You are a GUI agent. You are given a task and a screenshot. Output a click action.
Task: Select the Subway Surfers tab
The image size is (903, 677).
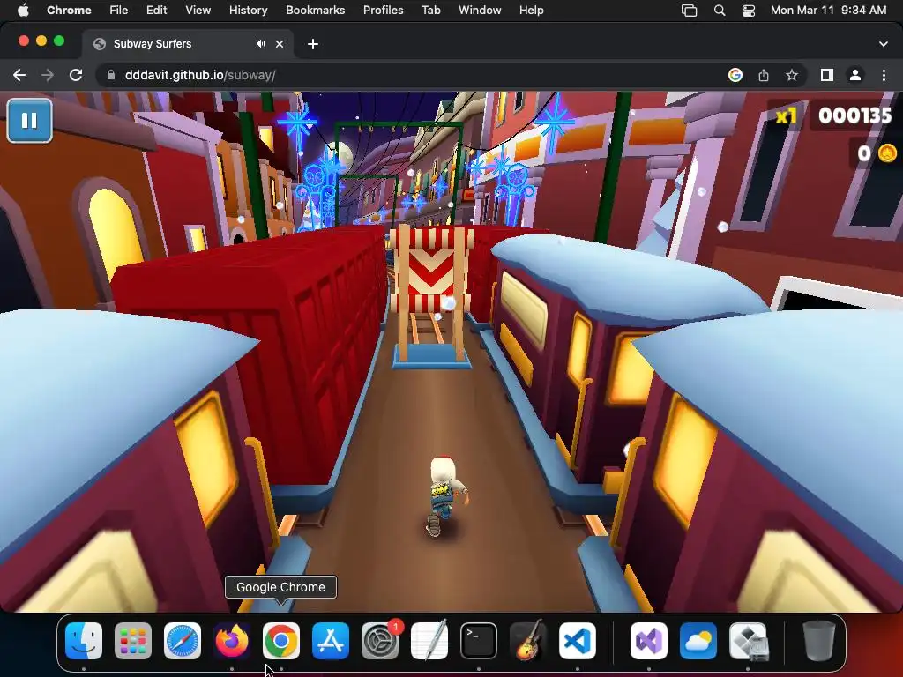coord(187,44)
